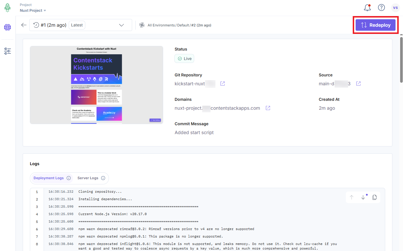Click the Deployment Logs info icon
The image size is (403, 251).
tap(69, 178)
